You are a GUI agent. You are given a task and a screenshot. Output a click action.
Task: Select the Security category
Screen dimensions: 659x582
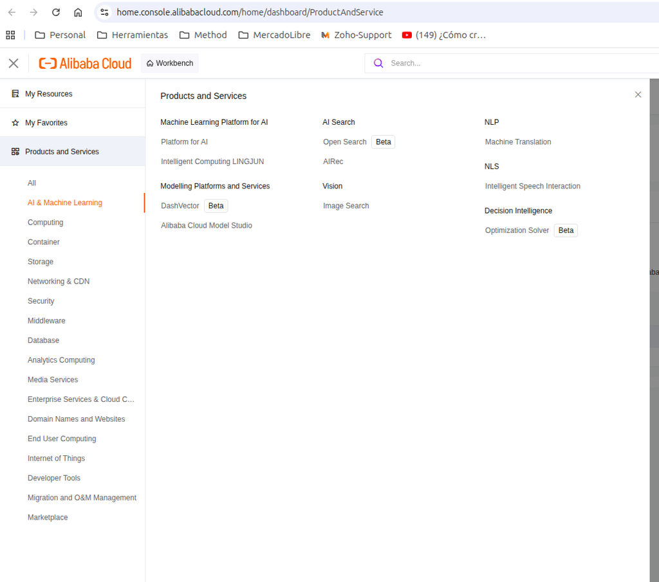(x=41, y=301)
